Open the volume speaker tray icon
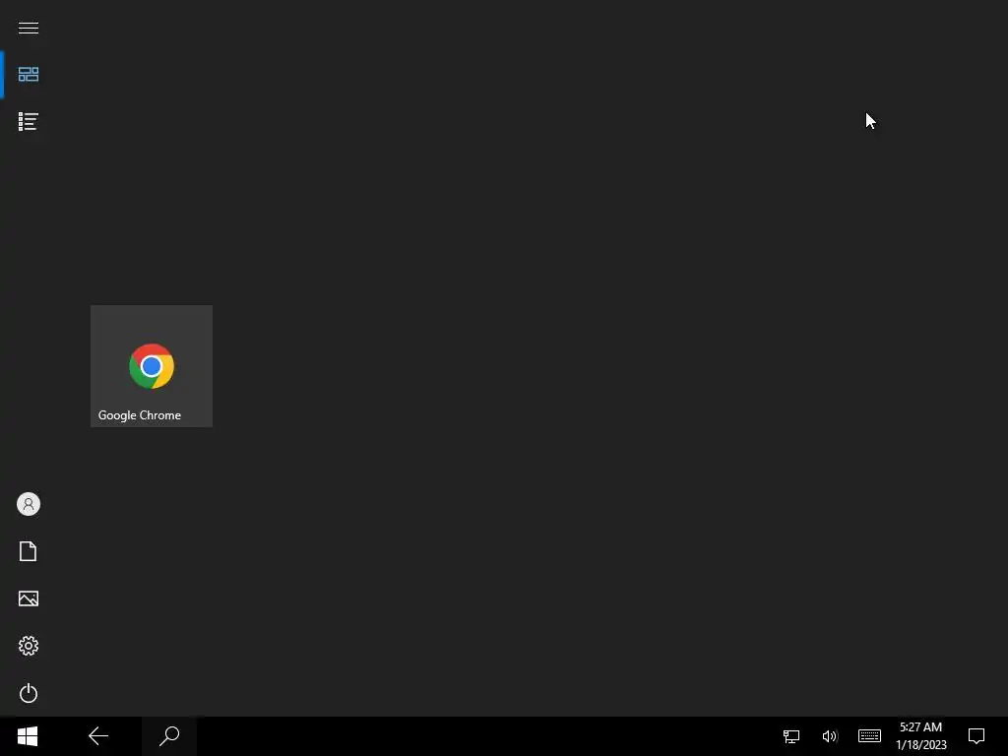1008x756 pixels. click(x=830, y=736)
